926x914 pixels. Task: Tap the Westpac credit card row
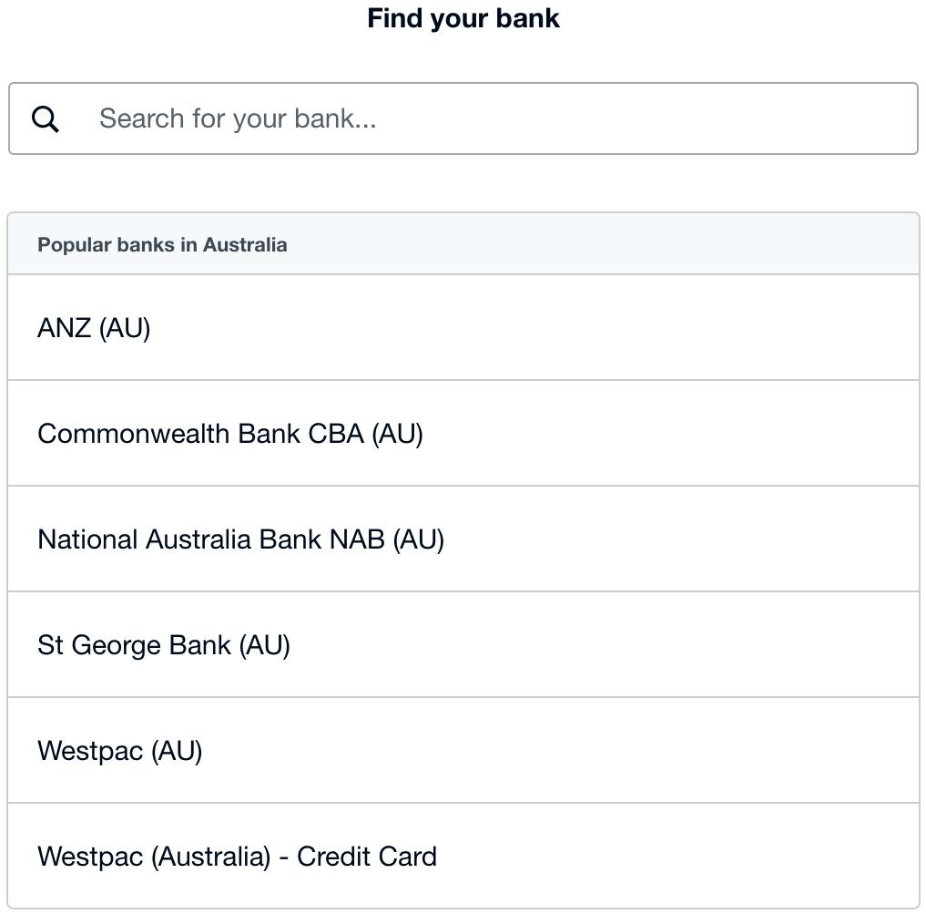(463, 856)
